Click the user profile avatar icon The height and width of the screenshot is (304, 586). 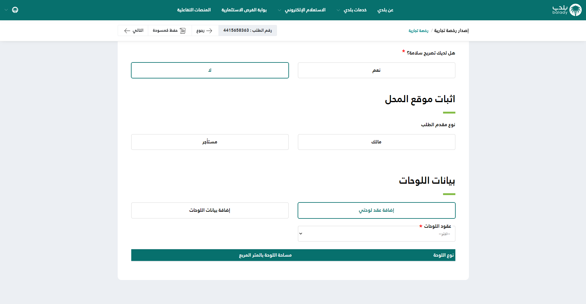(15, 10)
